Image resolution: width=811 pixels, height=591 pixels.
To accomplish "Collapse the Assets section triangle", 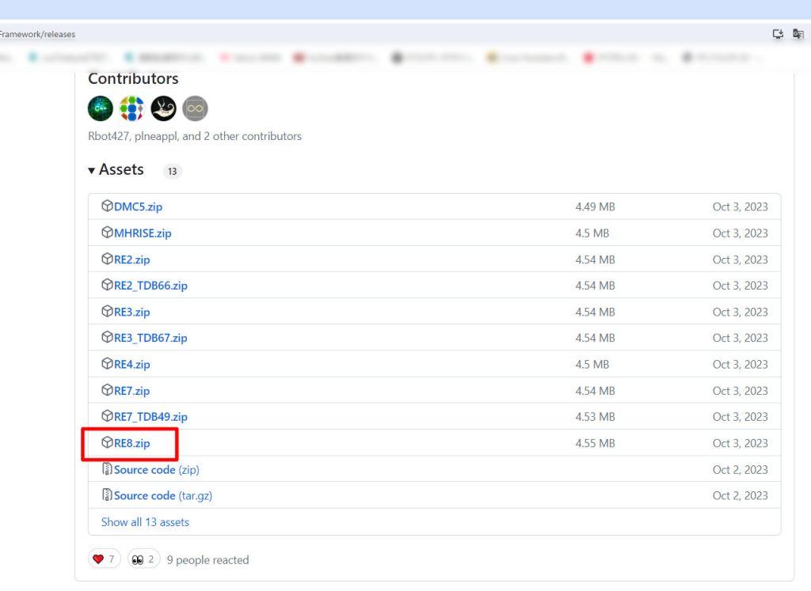I will click(92, 171).
